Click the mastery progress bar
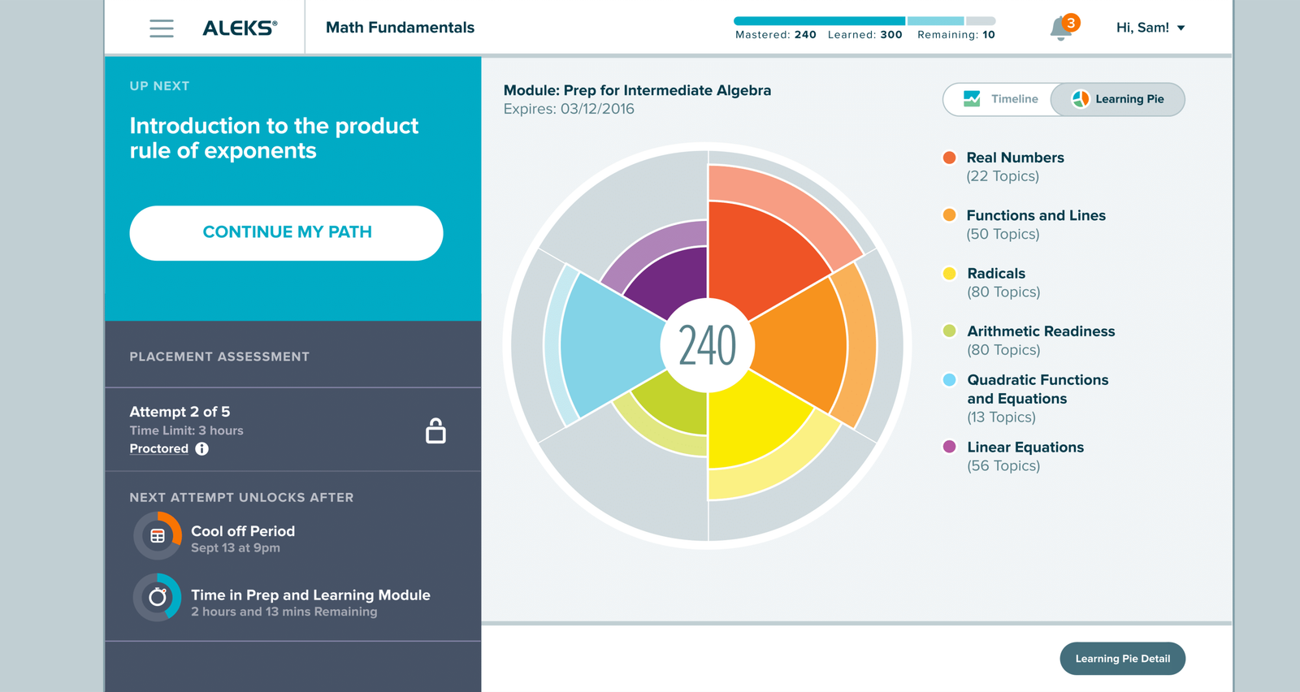Screen dimensions: 1300x692 pos(864,21)
